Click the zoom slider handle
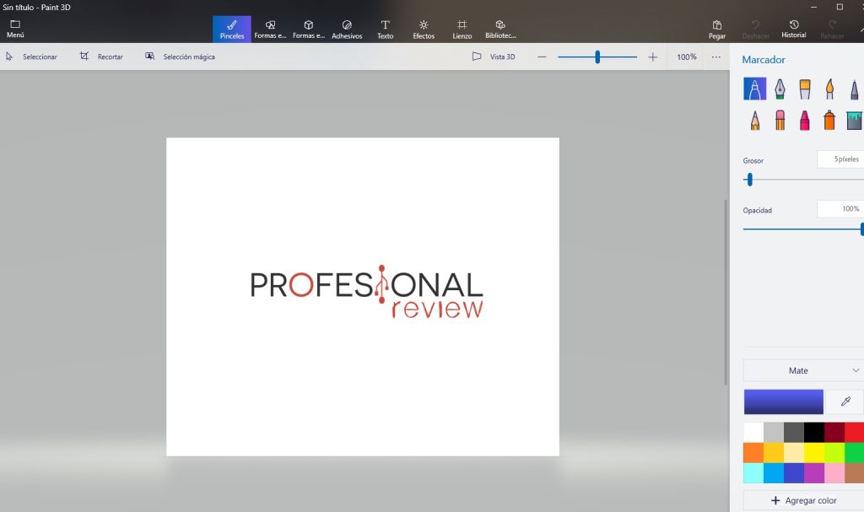 coord(597,57)
